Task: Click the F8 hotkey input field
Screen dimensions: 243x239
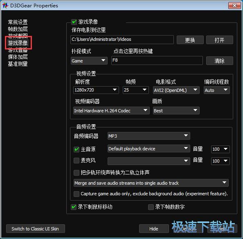Action: (x=157, y=60)
